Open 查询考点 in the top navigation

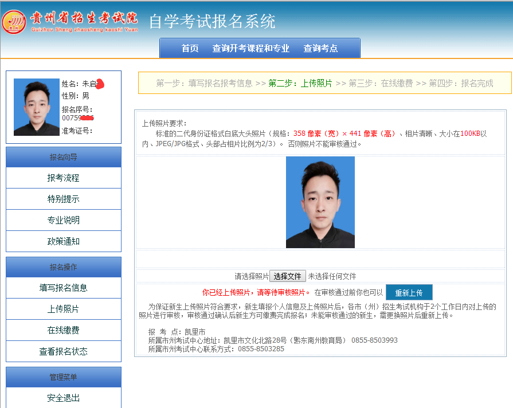click(x=320, y=49)
